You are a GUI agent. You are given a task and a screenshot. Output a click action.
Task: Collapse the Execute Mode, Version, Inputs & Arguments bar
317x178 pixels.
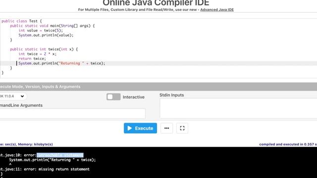pos(158,87)
